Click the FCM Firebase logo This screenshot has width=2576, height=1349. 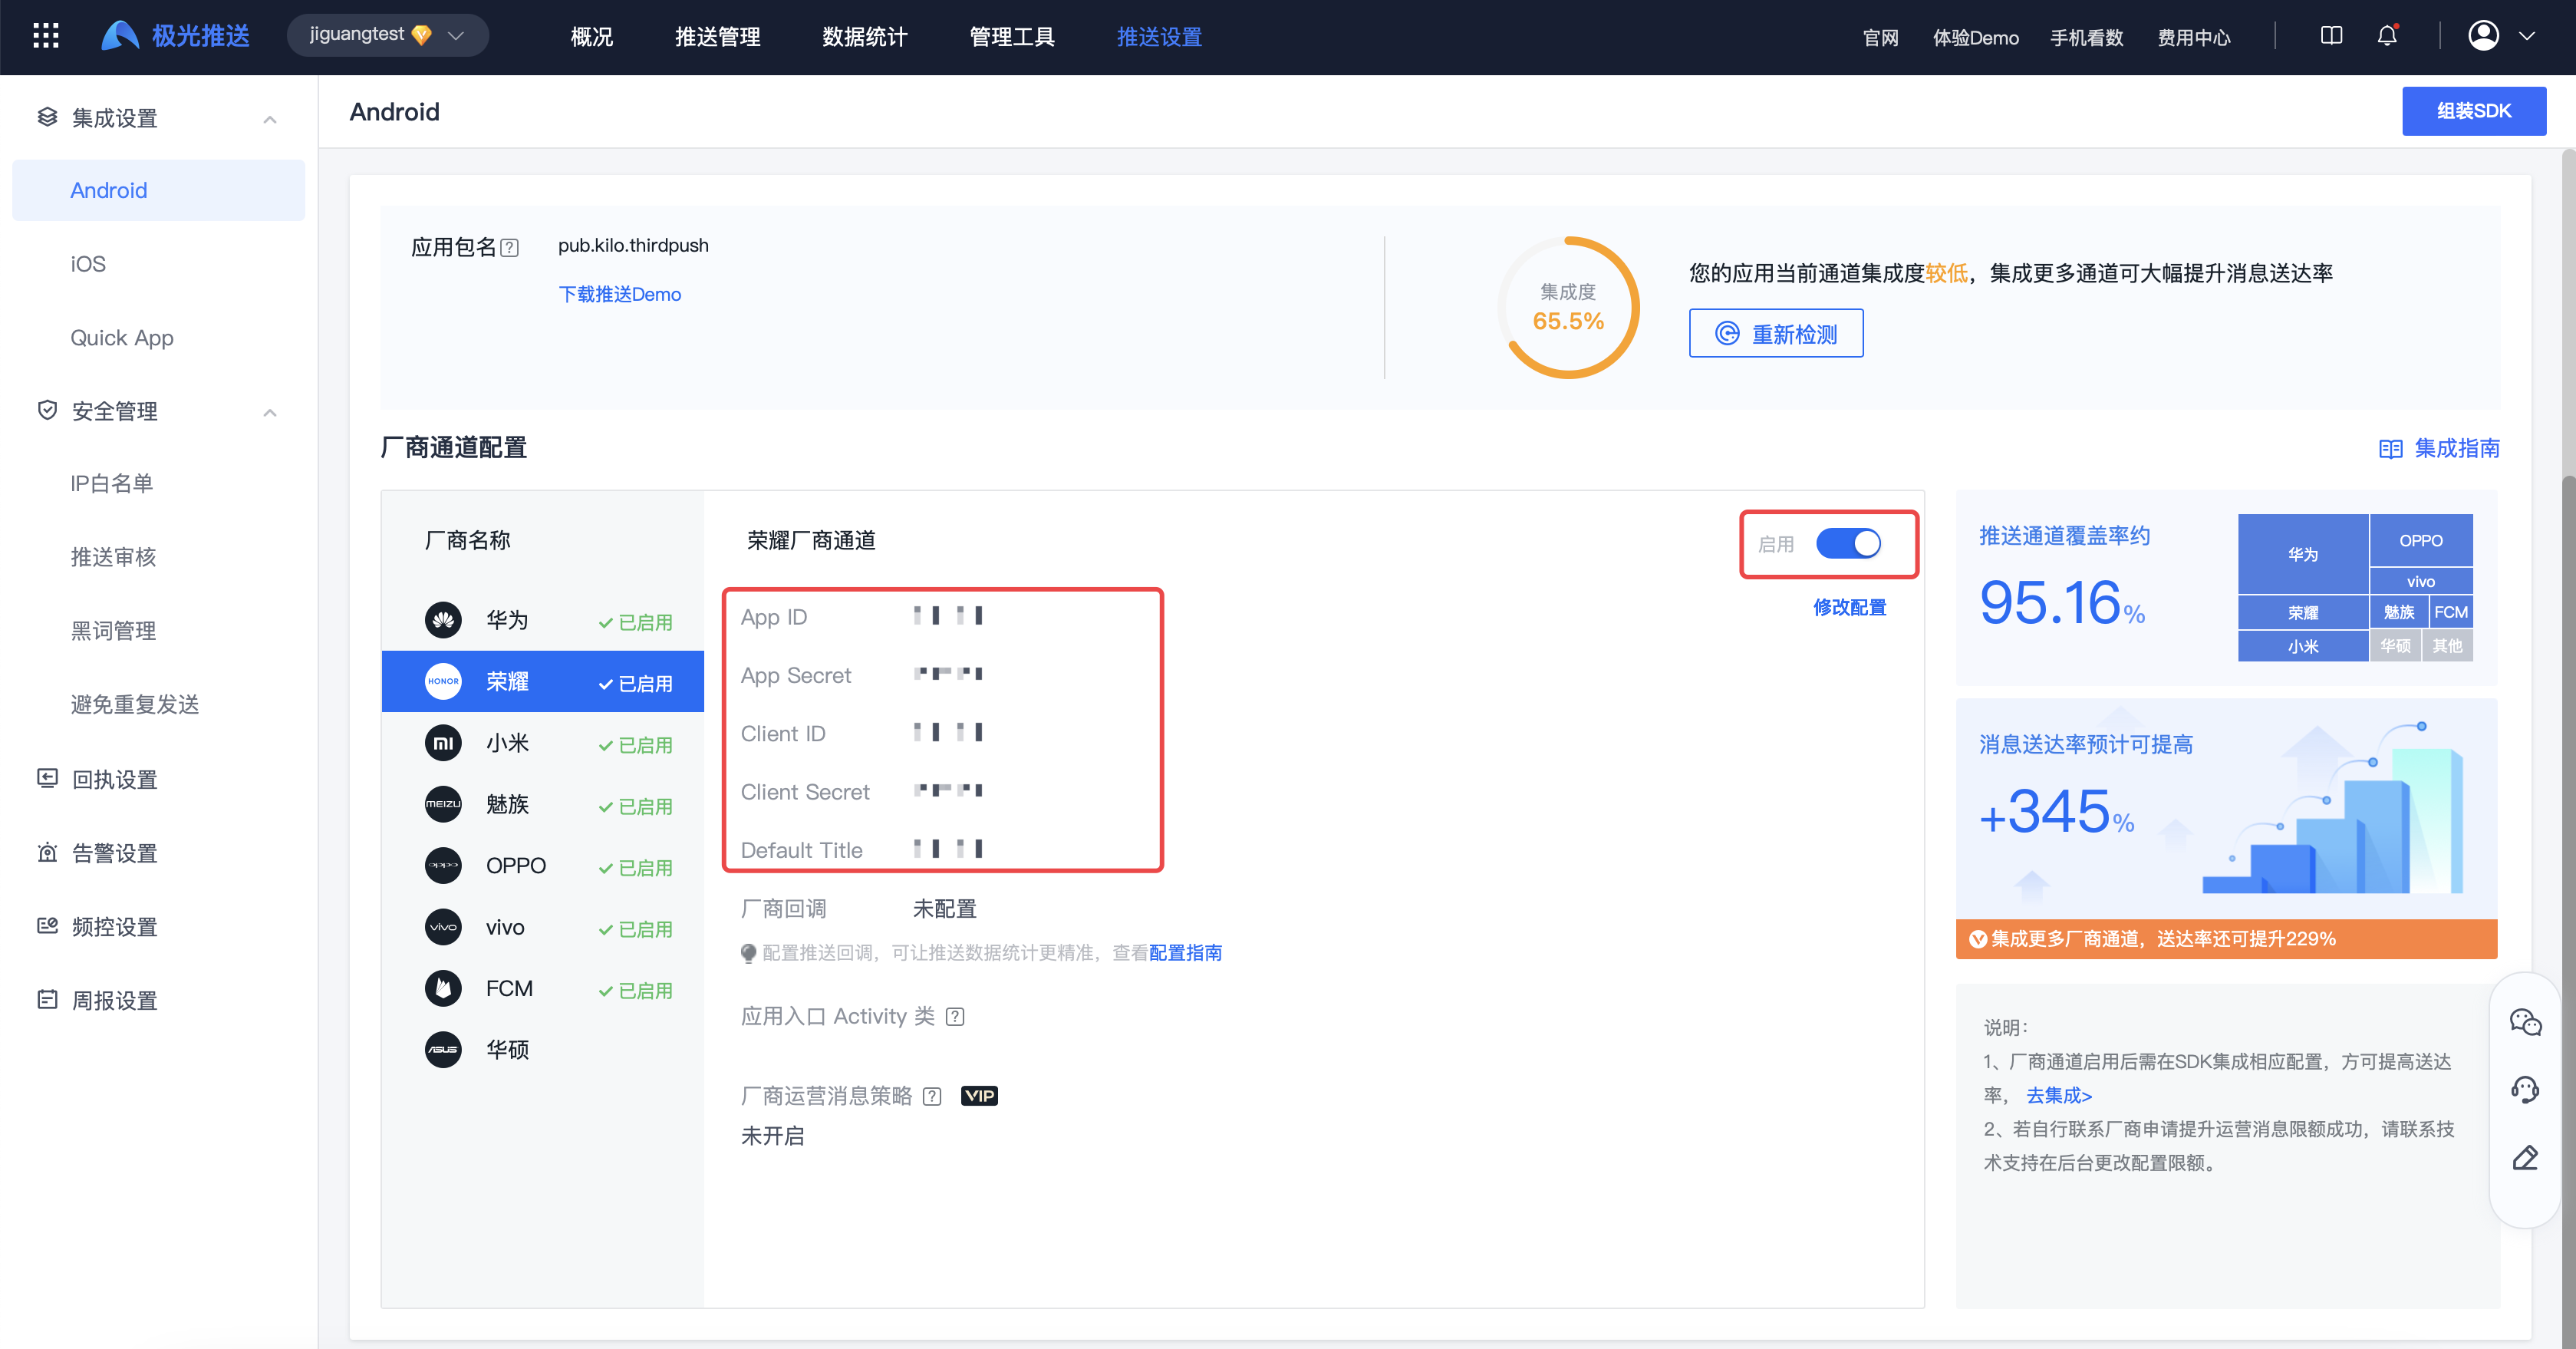pos(443,988)
